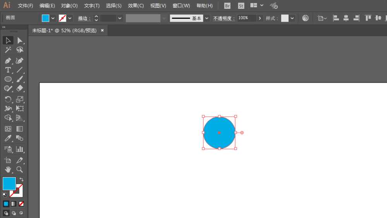
Task: Align selection to horizontal center
Action: 346,18
